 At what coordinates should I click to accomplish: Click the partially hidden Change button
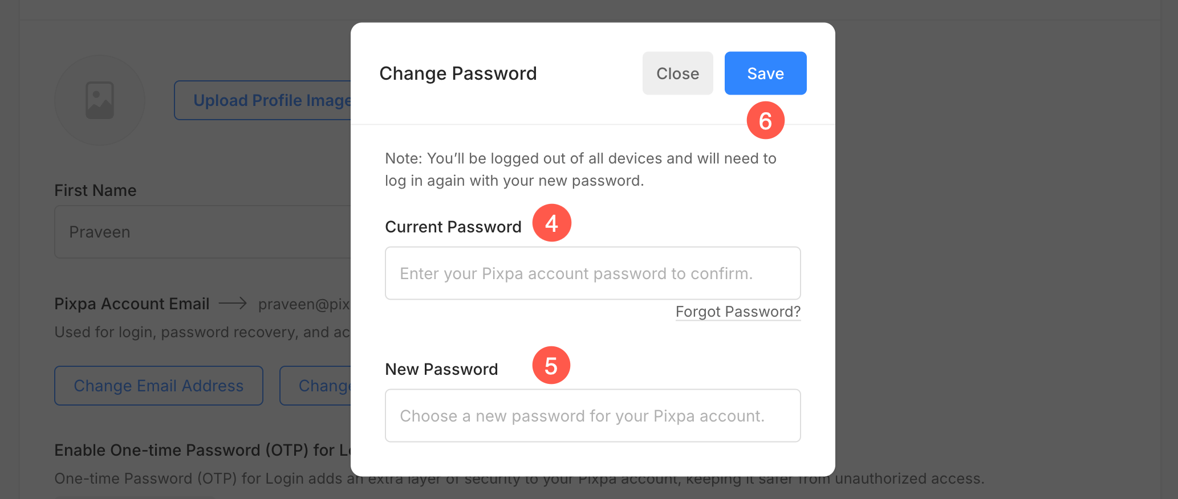click(x=316, y=386)
